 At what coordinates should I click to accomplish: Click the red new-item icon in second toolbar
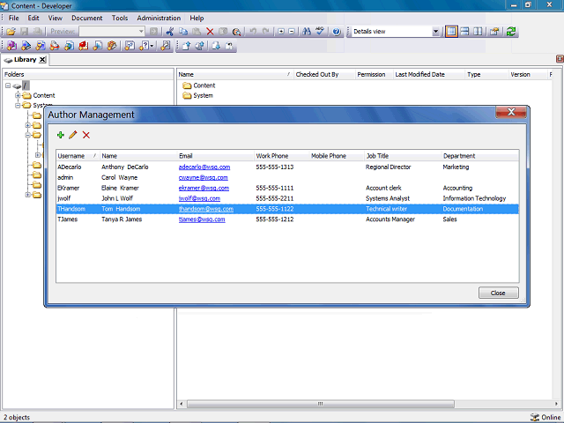click(84, 46)
